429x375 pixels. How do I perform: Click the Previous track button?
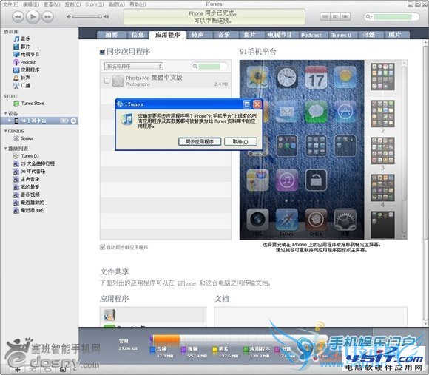pos(18,17)
